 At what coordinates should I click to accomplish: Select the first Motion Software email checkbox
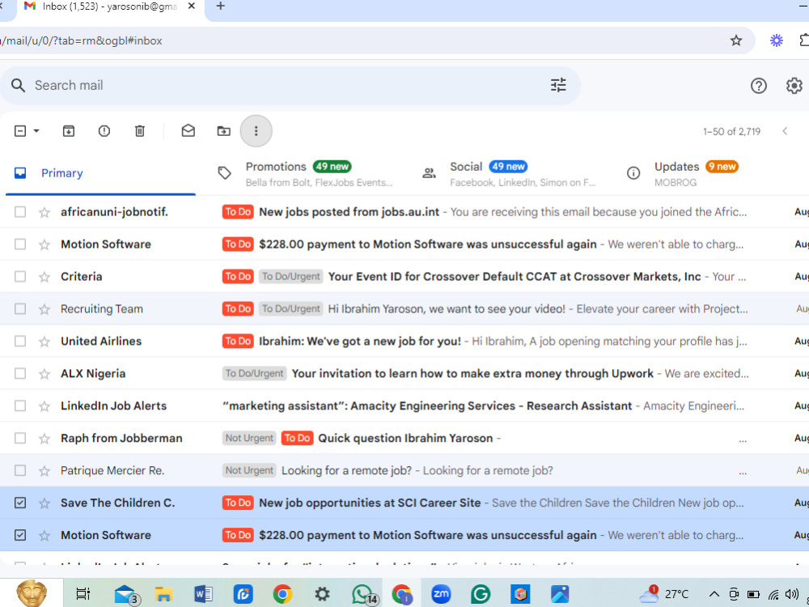tap(20, 244)
